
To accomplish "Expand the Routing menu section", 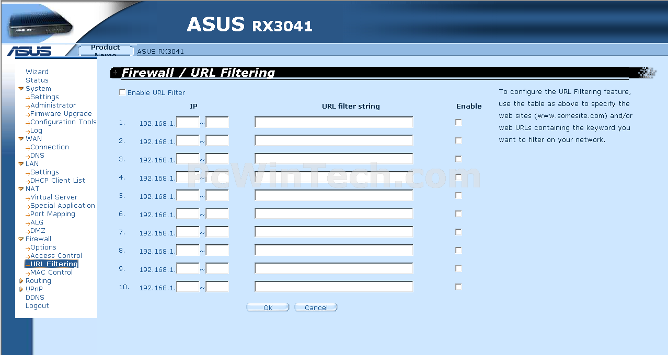I will 21,281.
